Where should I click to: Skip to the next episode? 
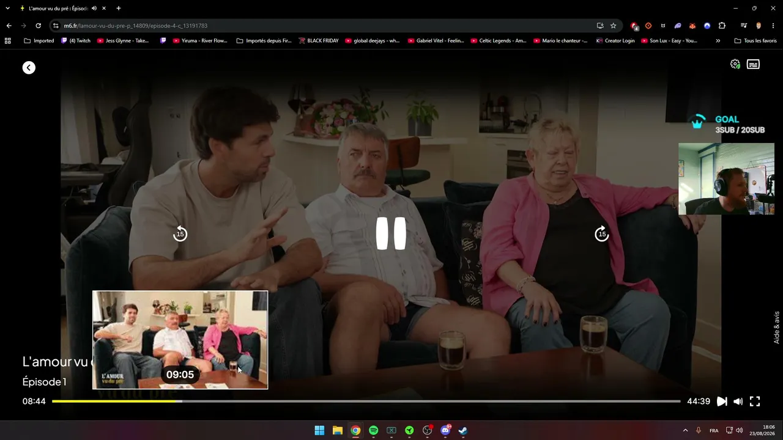tap(722, 402)
